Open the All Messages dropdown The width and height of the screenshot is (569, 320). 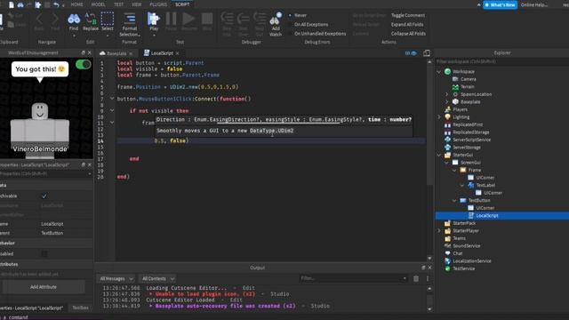116,278
